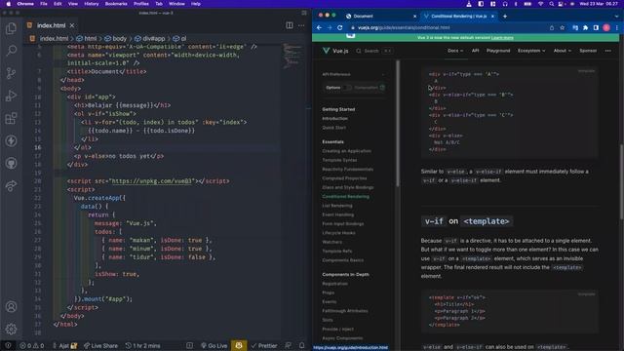Expand the Ecosystem dropdown in the Vue navbar
The height and width of the screenshot is (351, 624).
coord(531,51)
